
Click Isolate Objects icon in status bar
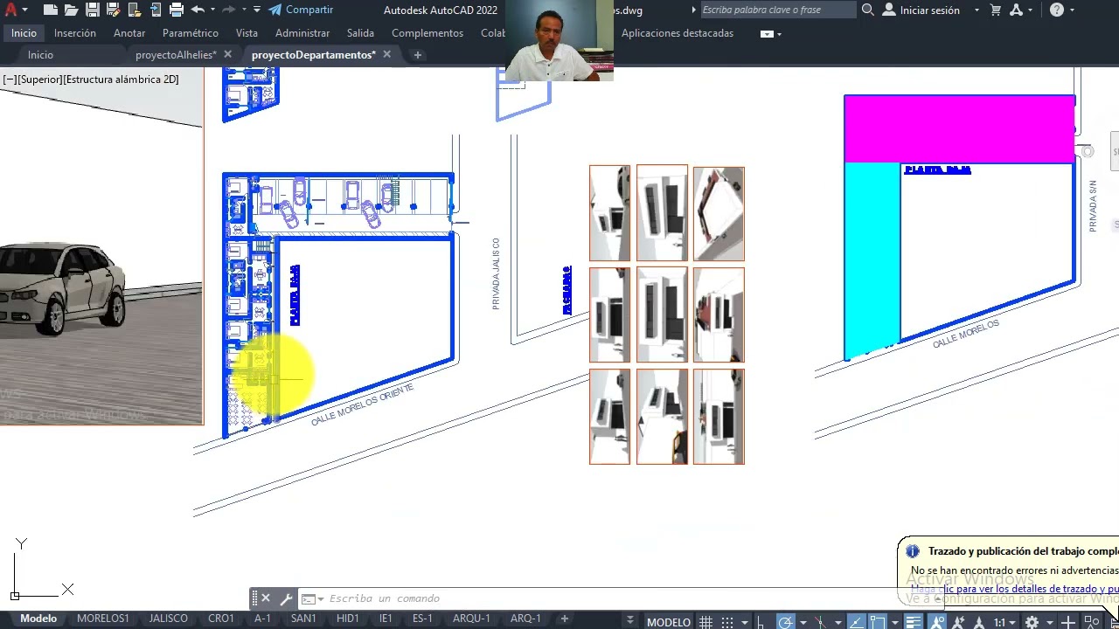tap(1091, 622)
